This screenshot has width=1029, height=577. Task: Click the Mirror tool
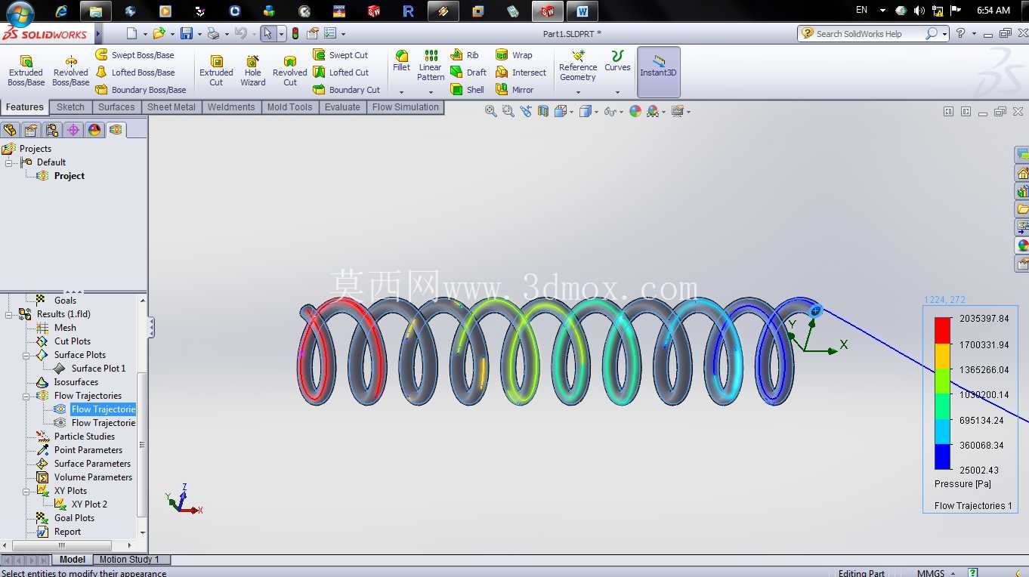tap(514, 90)
